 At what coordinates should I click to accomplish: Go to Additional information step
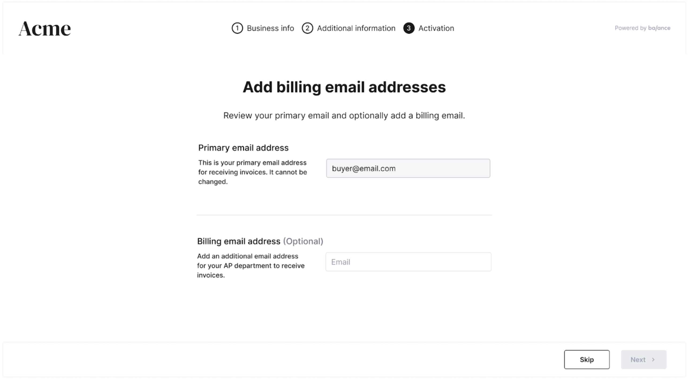[356, 28]
